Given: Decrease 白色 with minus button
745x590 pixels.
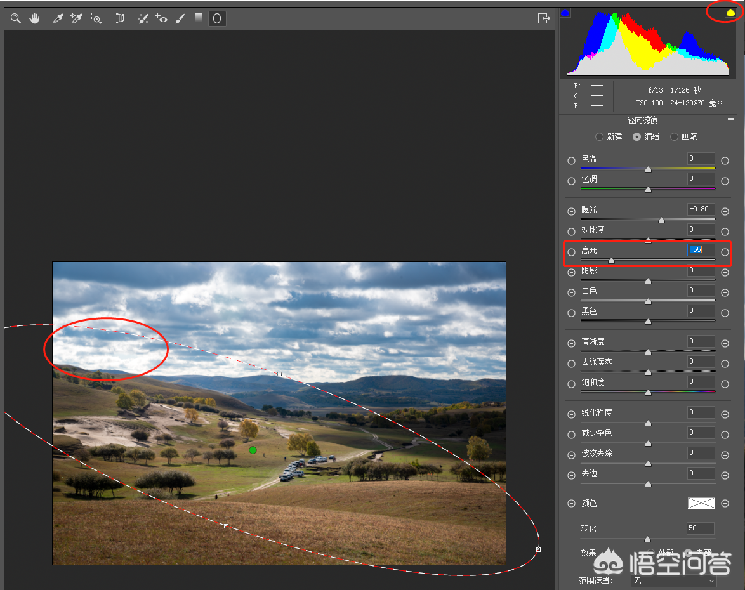Looking at the screenshot, I should coord(571,292).
